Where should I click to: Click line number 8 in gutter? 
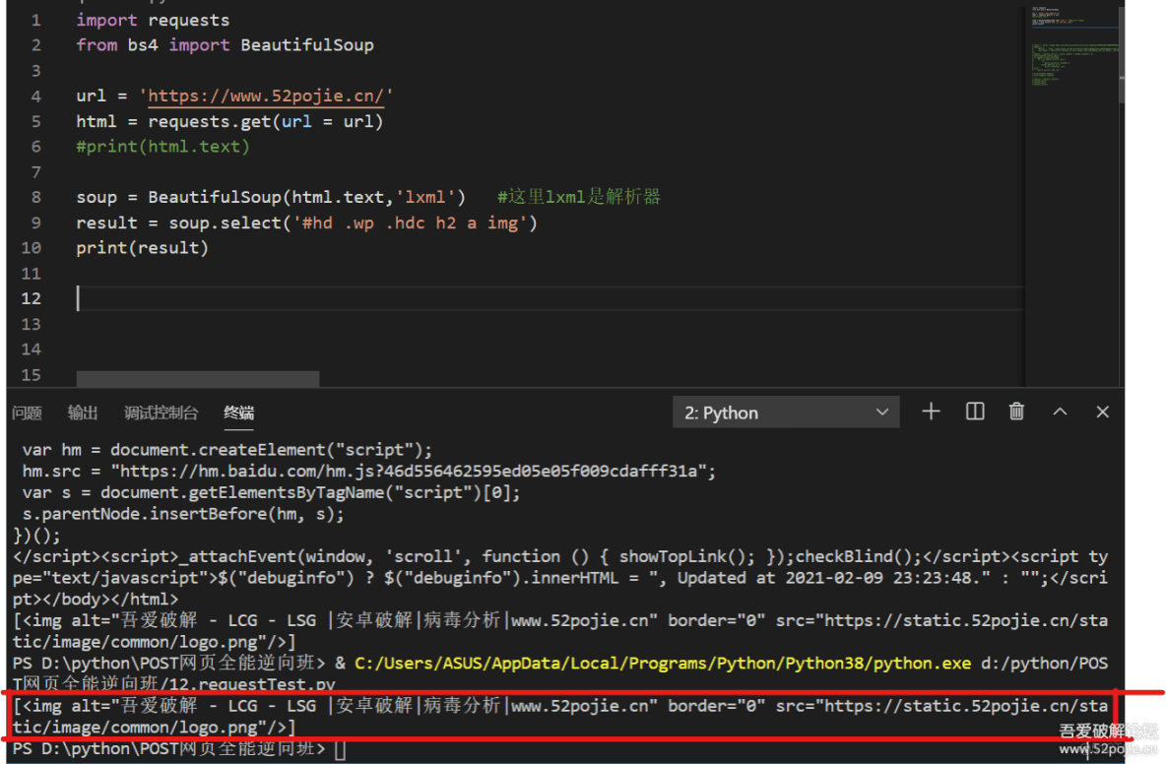click(x=36, y=197)
